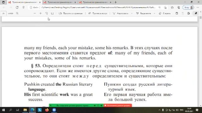Close the third PDF tab

click(x=110, y=2)
